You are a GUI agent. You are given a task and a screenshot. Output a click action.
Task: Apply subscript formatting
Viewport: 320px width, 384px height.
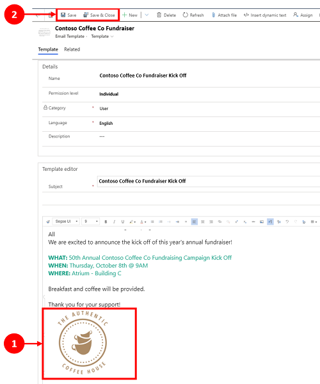click(245, 221)
